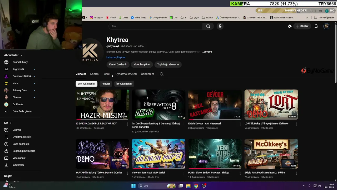Click Kanalı özelleştir button

(118, 64)
